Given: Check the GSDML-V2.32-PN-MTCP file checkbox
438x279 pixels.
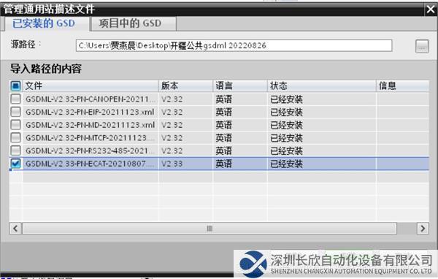Looking at the screenshot, I should 15,137.
